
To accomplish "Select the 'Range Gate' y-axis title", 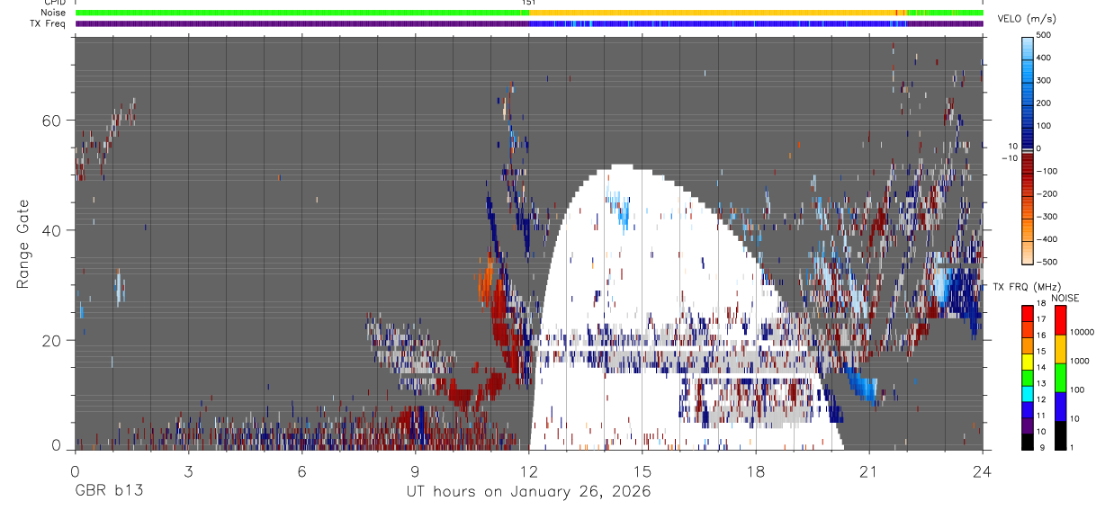I will click(24, 244).
